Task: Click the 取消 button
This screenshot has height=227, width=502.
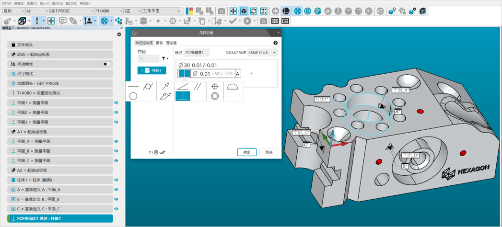Action: click(269, 152)
